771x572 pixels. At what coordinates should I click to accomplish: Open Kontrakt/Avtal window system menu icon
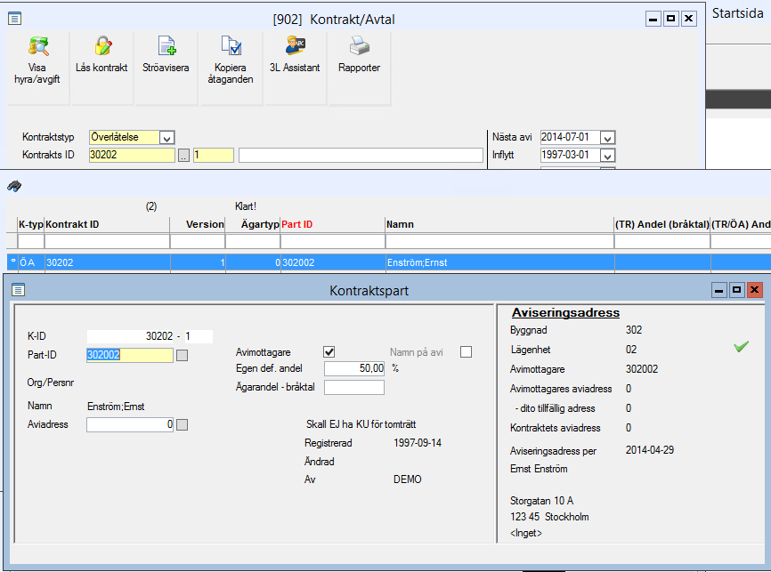tap(15, 19)
